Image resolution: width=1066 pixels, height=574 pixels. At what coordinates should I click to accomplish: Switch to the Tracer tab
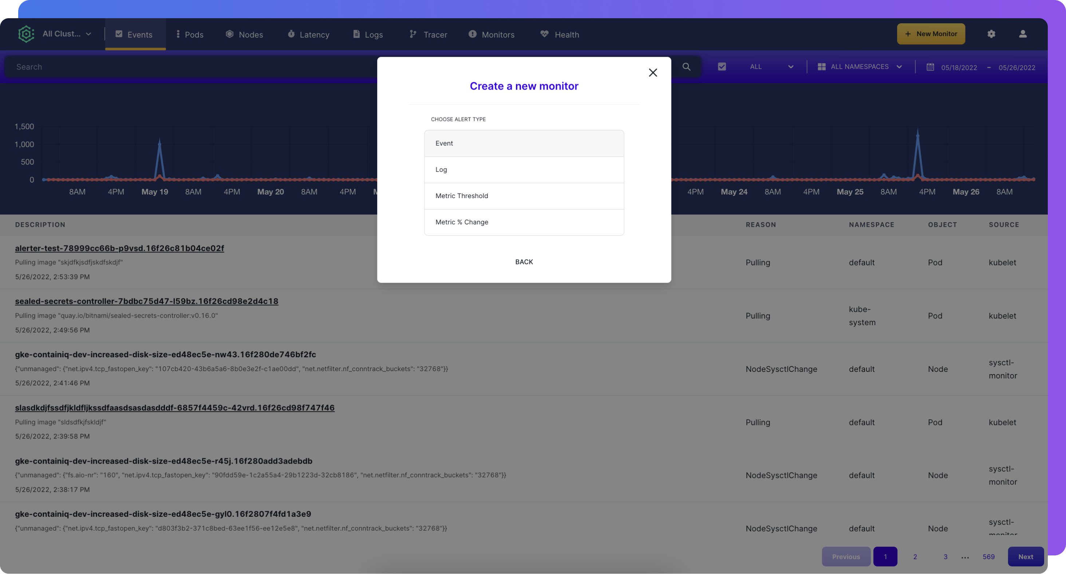coord(428,34)
